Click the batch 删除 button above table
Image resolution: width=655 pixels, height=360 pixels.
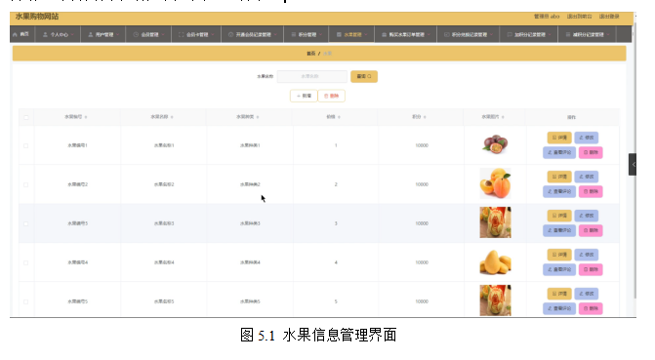332,96
